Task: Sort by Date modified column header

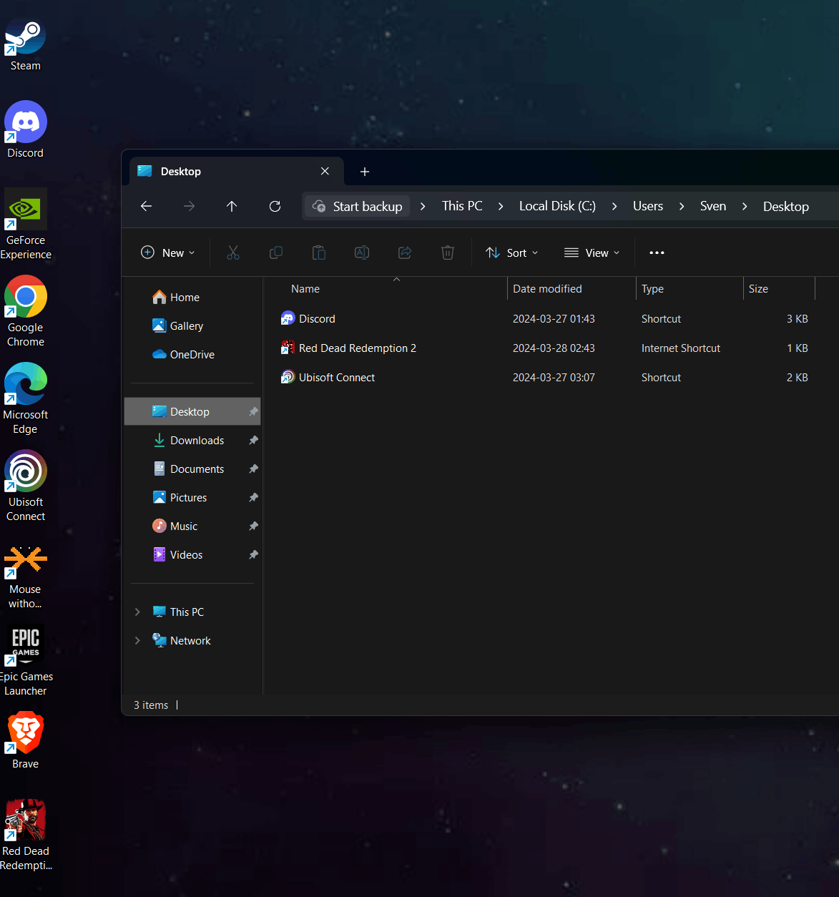Action: coord(571,289)
